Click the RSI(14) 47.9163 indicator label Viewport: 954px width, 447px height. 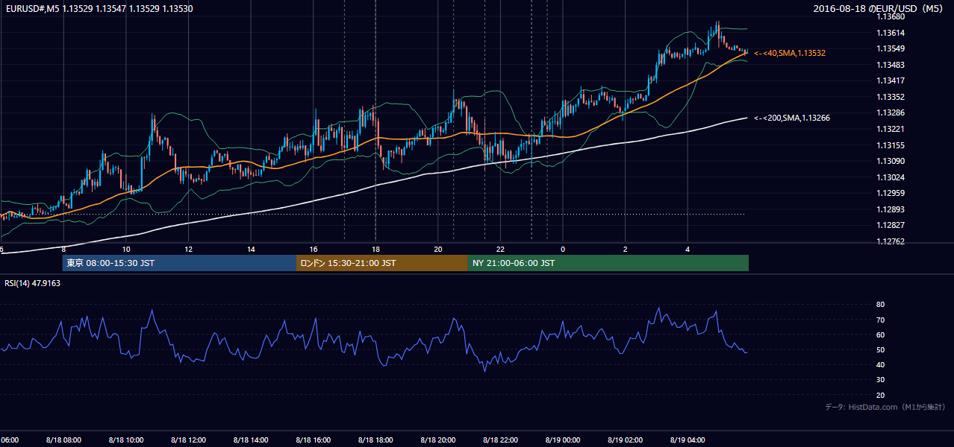pyautogui.click(x=33, y=283)
